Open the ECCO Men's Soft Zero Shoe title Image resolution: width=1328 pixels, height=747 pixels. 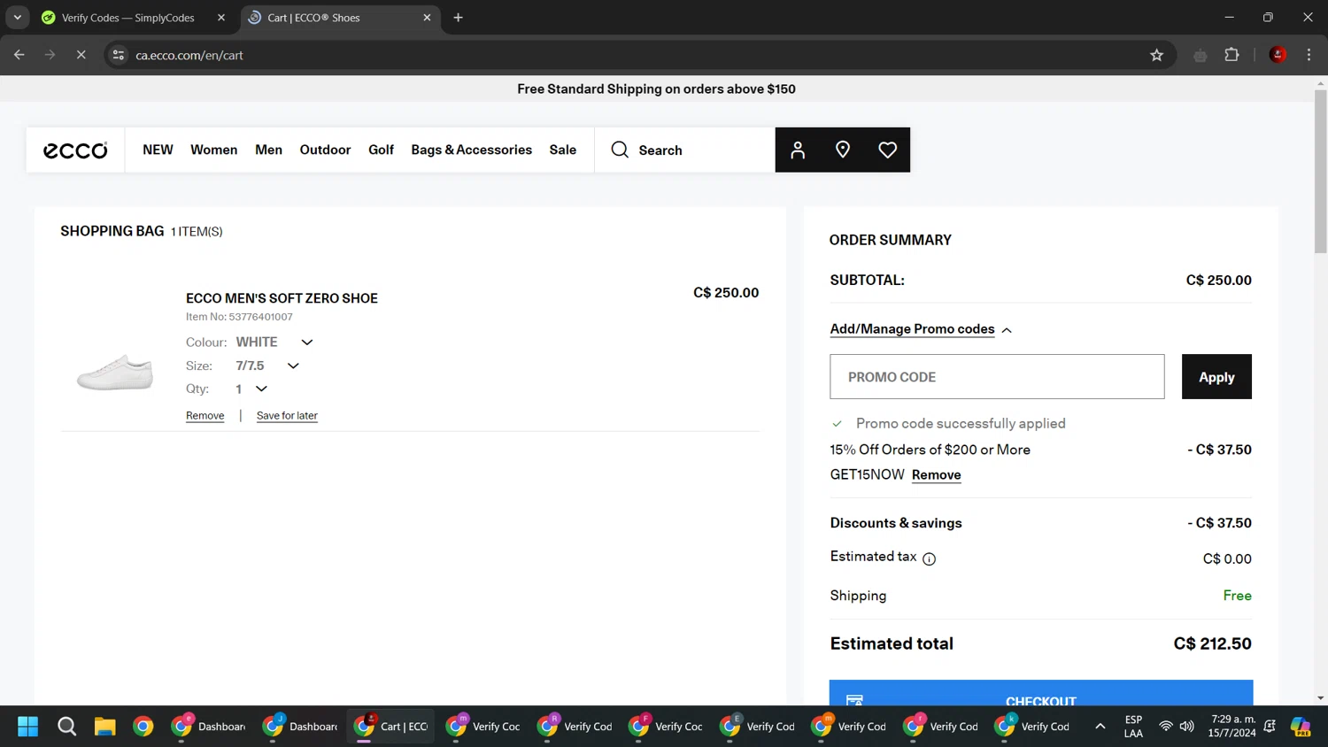[282, 298]
